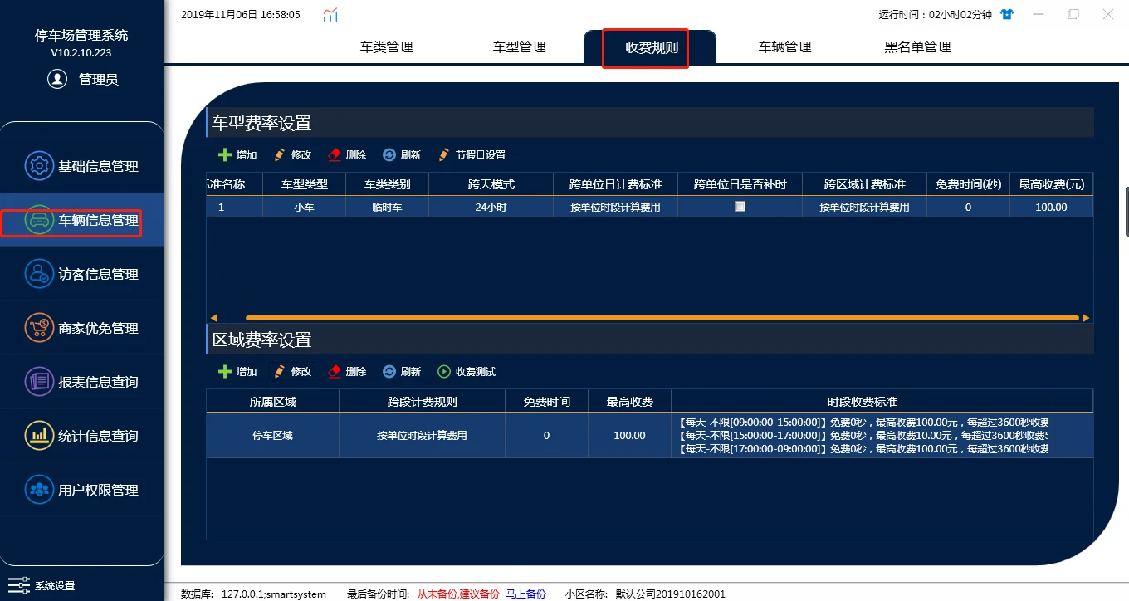Open 车辆信息管理 in the sidebar
Image resolution: width=1129 pixels, height=601 pixels.
[x=81, y=220]
